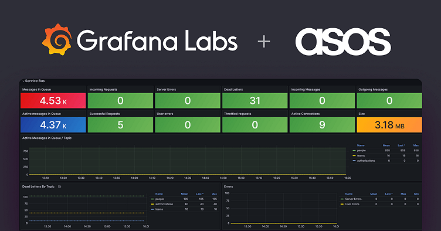This screenshot has width=441, height=231.
Task: Toggle teams series in Dead Letters legend
Action: click(x=159, y=209)
